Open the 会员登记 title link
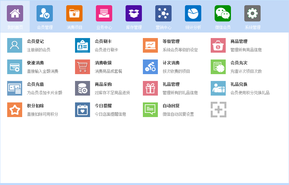The height and width of the screenshot is (185, 289). pyautogui.click(x=35, y=42)
